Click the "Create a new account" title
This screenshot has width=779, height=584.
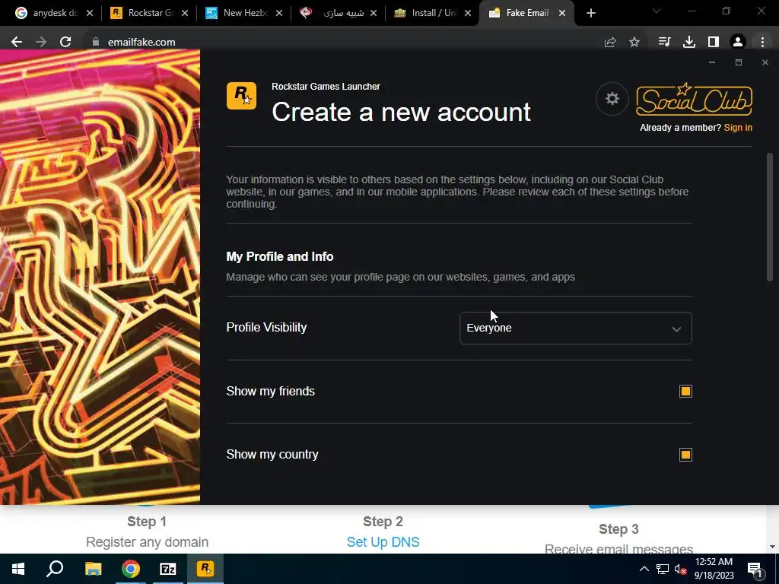402,112
